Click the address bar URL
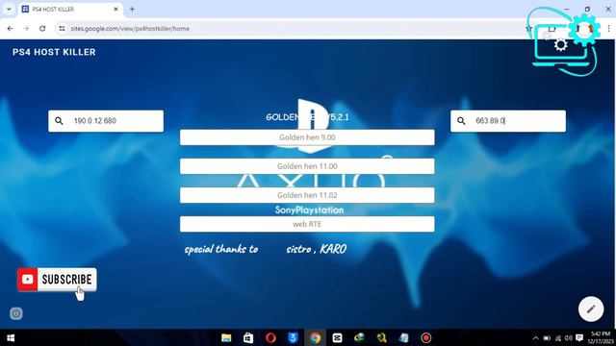The height and width of the screenshot is (346, 616). pyautogui.click(x=130, y=29)
